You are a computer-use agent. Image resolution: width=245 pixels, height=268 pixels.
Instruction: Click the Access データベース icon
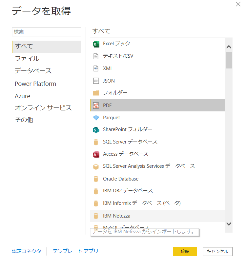(96, 154)
